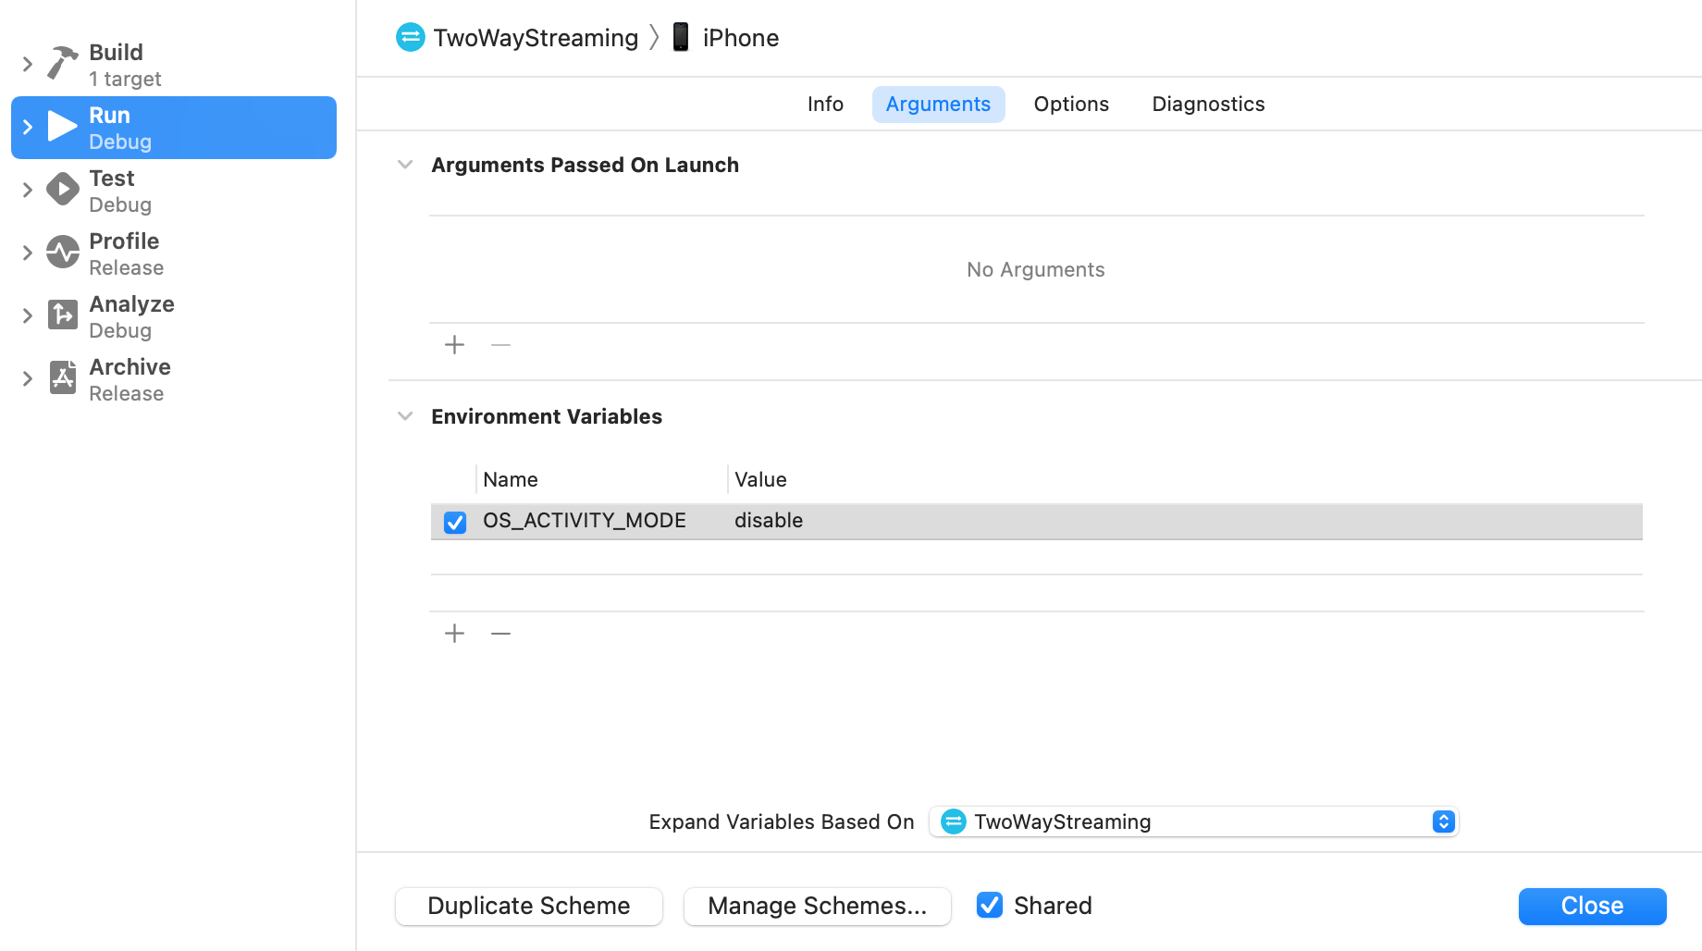This screenshot has width=1702, height=951.
Task: Add a new launch argument with plus
Action: (x=454, y=345)
